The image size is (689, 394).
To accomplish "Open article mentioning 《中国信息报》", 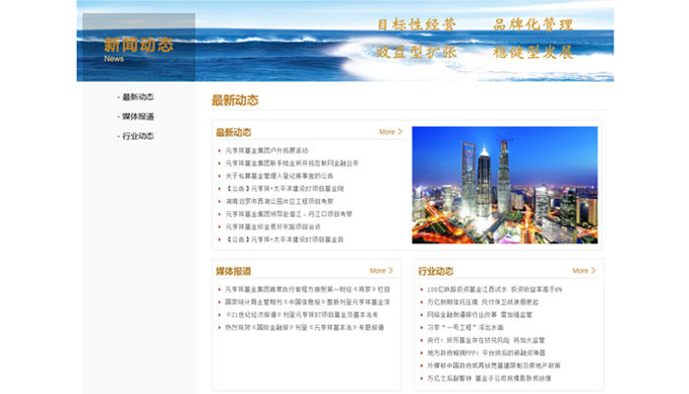I will (307, 302).
